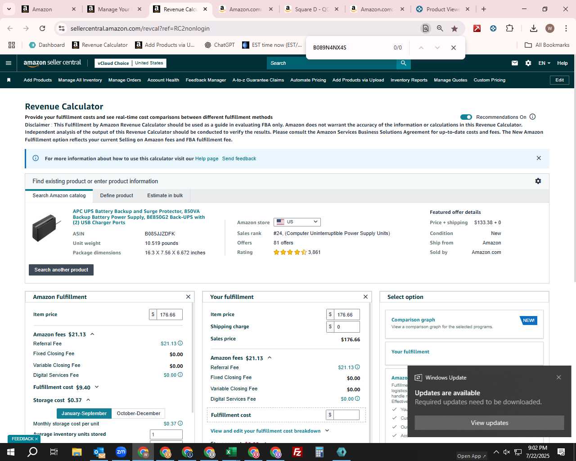576x461 pixels.
Task: Collapse Storage cost $0.37 section
Action: (x=88, y=400)
